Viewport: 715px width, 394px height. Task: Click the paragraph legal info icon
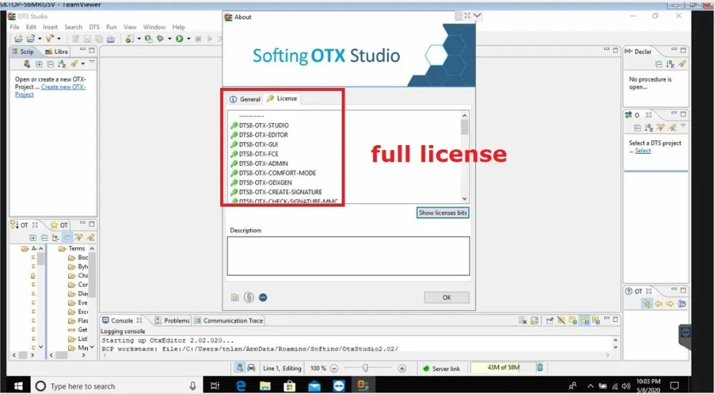tap(249, 297)
